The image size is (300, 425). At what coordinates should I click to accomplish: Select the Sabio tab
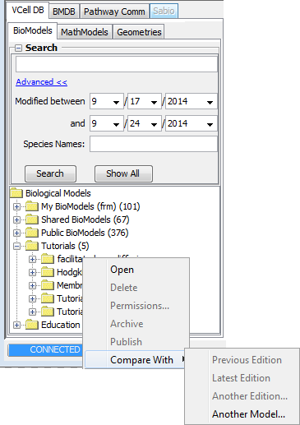coord(164,11)
